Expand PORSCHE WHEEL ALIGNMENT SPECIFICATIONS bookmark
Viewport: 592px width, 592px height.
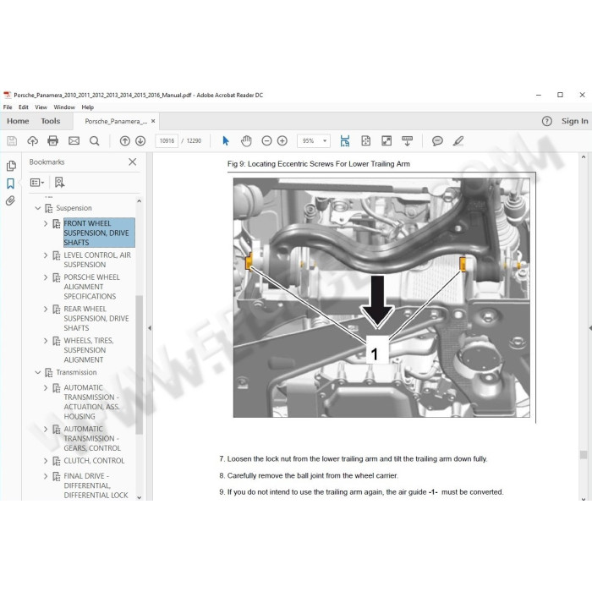click(46, 277)
